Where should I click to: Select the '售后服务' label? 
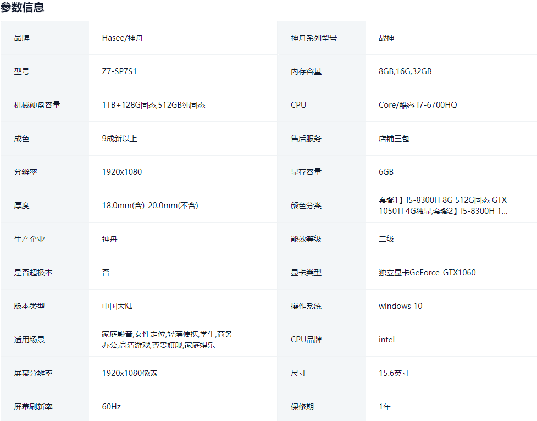pos(306,139)
